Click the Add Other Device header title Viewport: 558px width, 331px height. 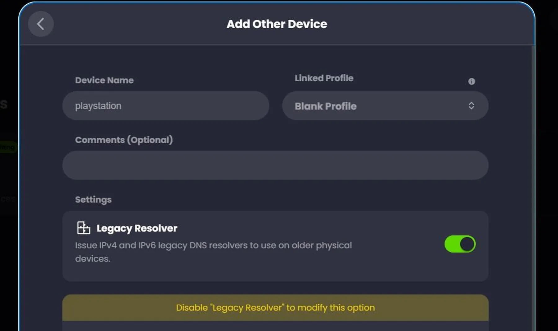click(277, 24)
